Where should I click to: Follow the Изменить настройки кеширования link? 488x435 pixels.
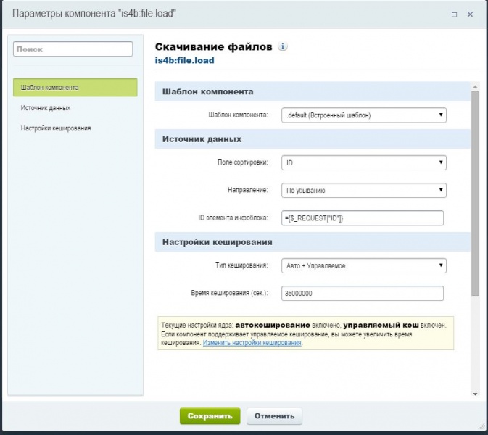252,343
